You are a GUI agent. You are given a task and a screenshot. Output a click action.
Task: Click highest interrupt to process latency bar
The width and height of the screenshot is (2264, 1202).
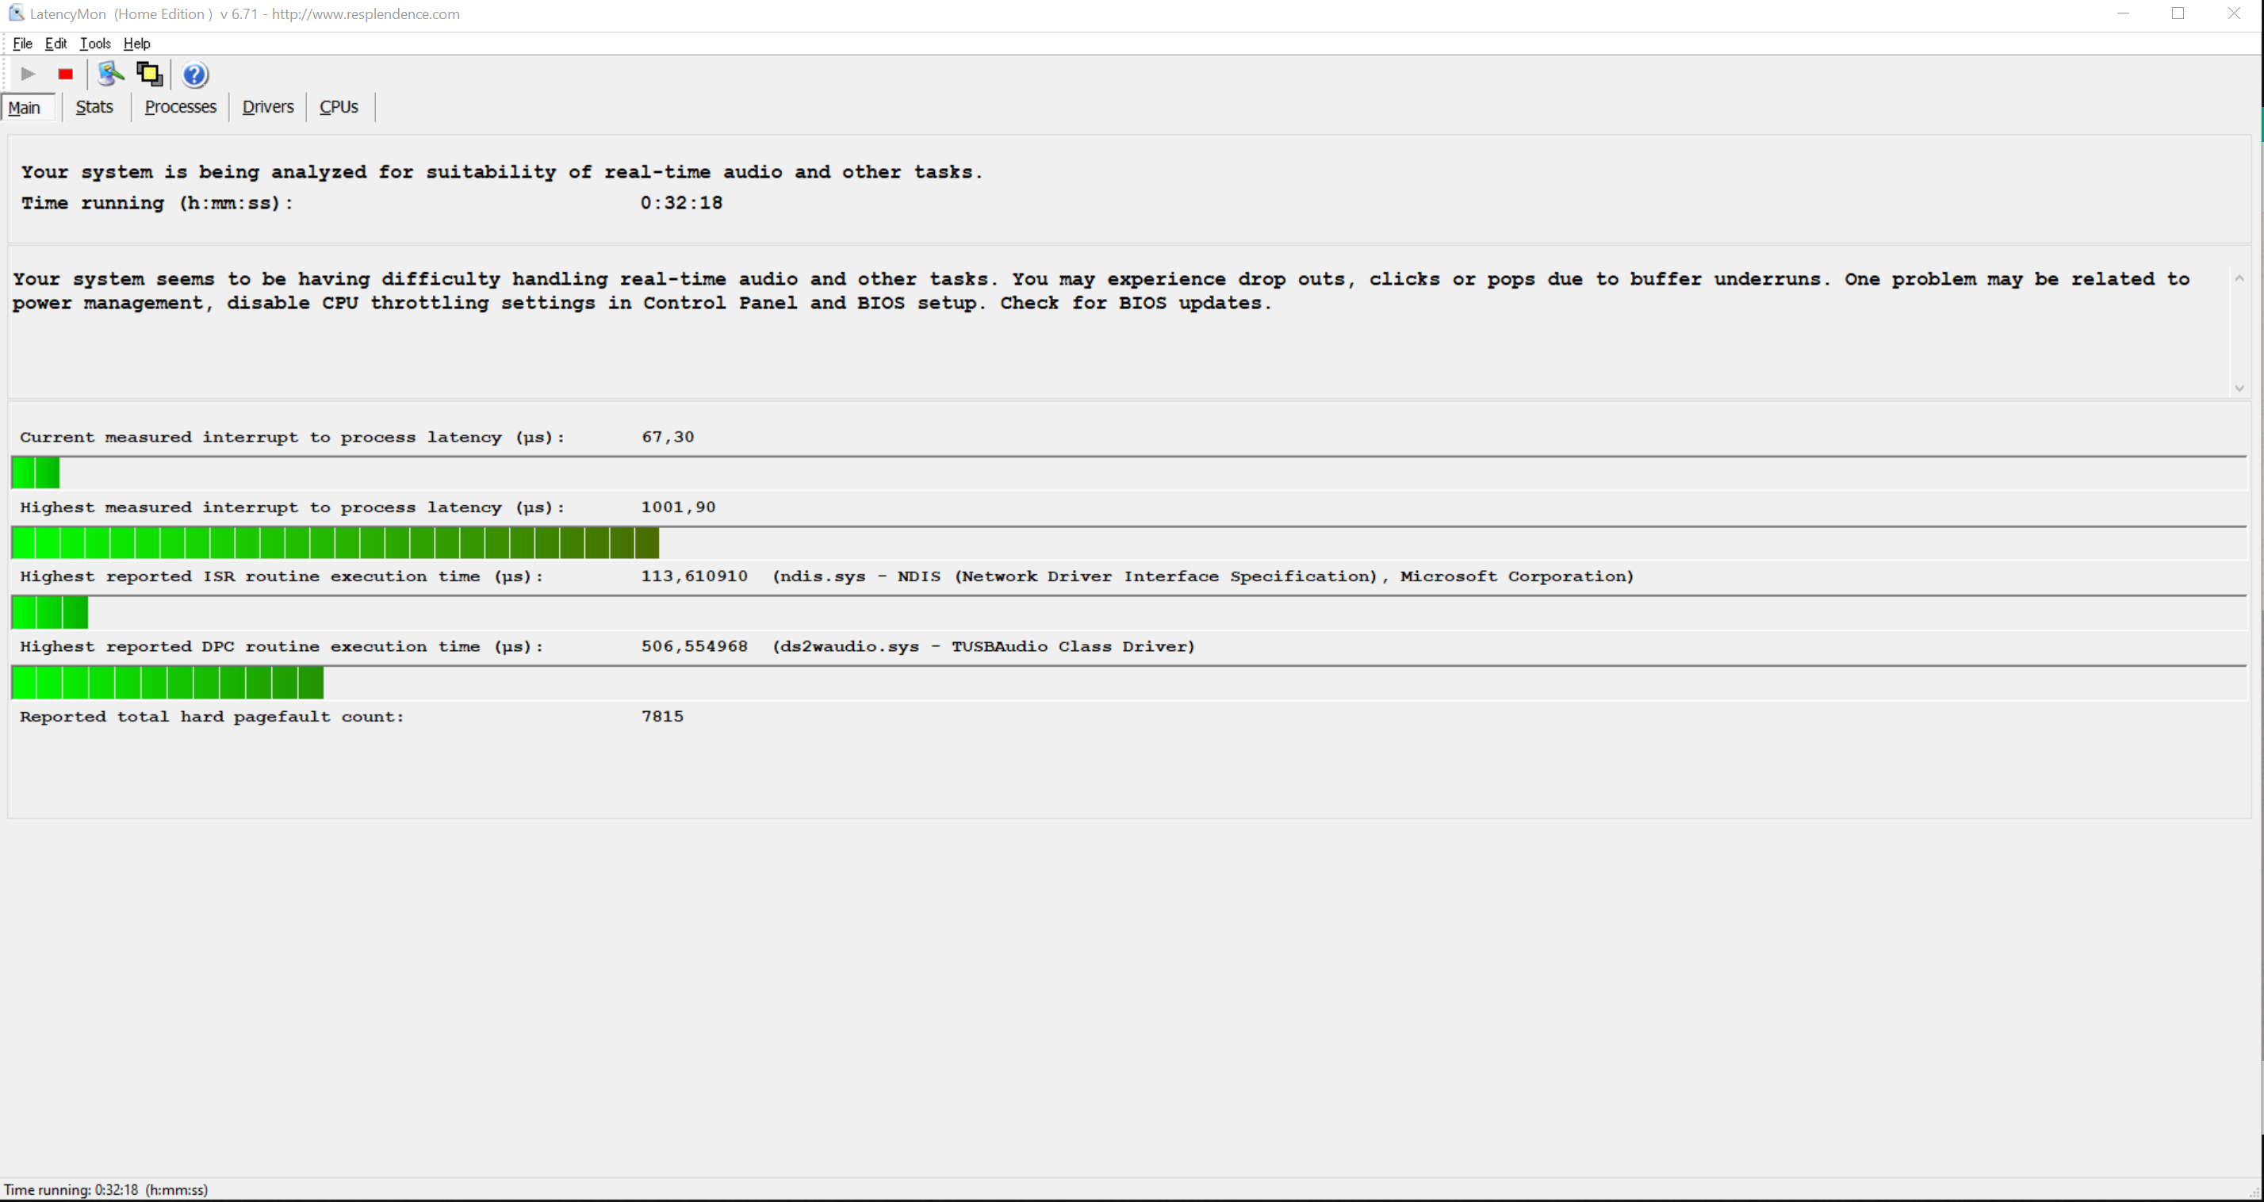(x=334, y=543)
